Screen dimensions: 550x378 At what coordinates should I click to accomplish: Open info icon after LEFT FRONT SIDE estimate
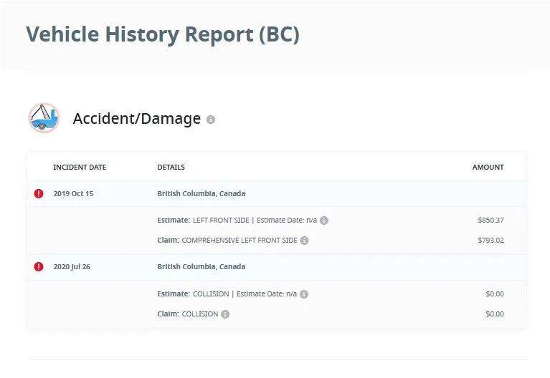click(324, 220)
